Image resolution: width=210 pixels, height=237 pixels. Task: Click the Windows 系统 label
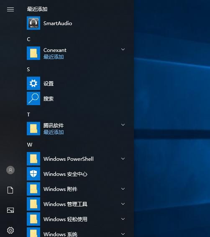click(x=60, y=234)
